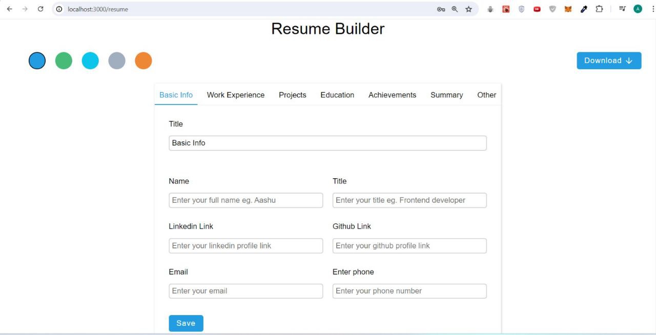Select the blue resume theme circle
656x335 pixels.
coord(36,60)
